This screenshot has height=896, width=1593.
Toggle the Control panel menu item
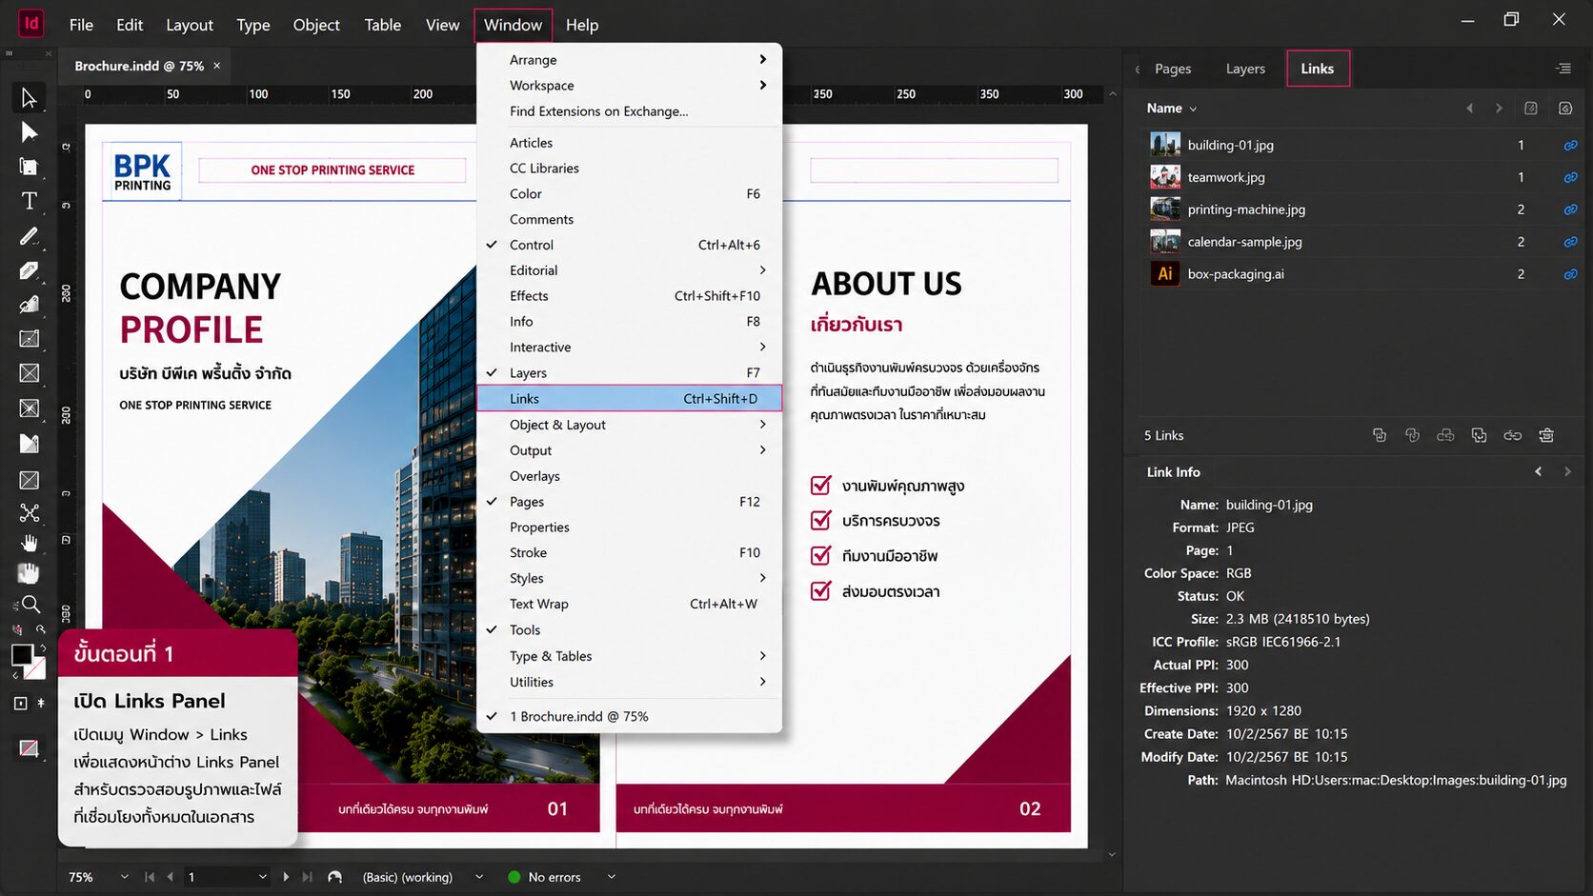coord(629,245)
